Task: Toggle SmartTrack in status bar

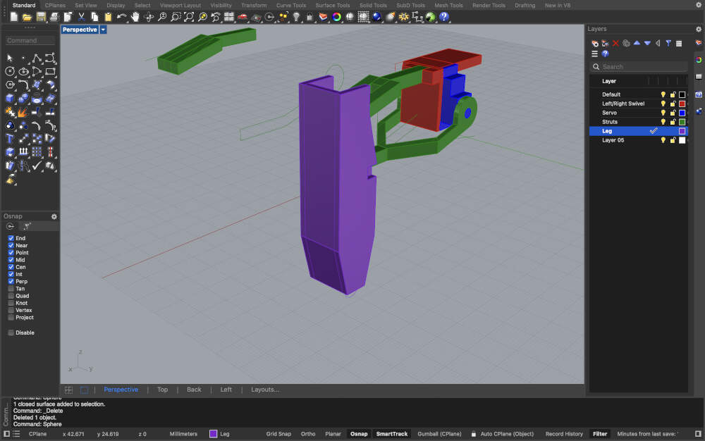Action: [391, 434]
